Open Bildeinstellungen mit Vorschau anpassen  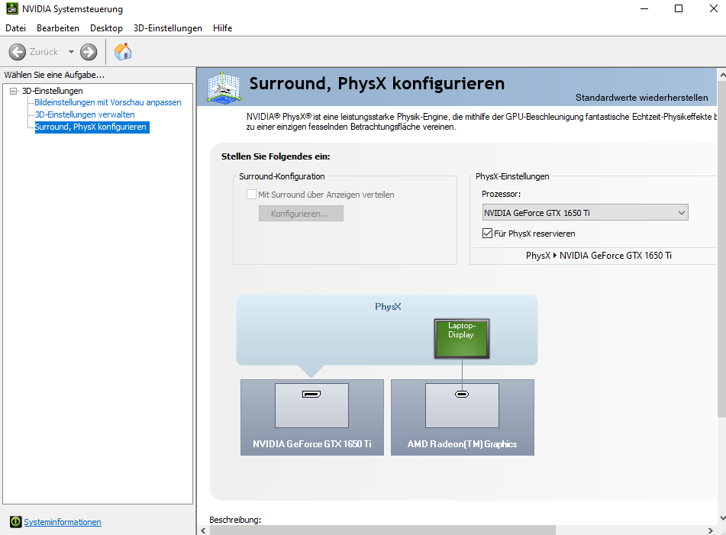(x=108, y=102)
